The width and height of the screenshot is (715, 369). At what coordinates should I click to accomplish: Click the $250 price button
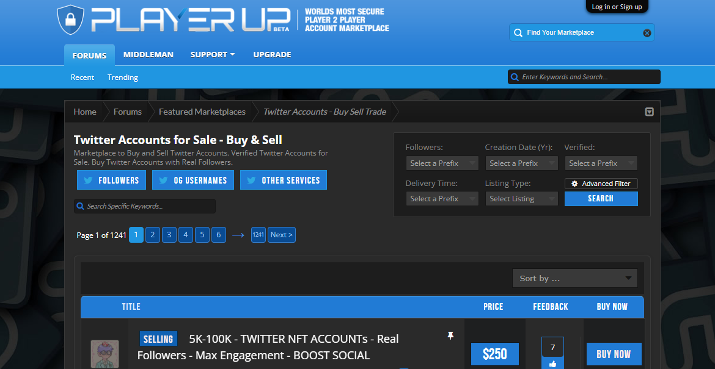tap(495, 354)
